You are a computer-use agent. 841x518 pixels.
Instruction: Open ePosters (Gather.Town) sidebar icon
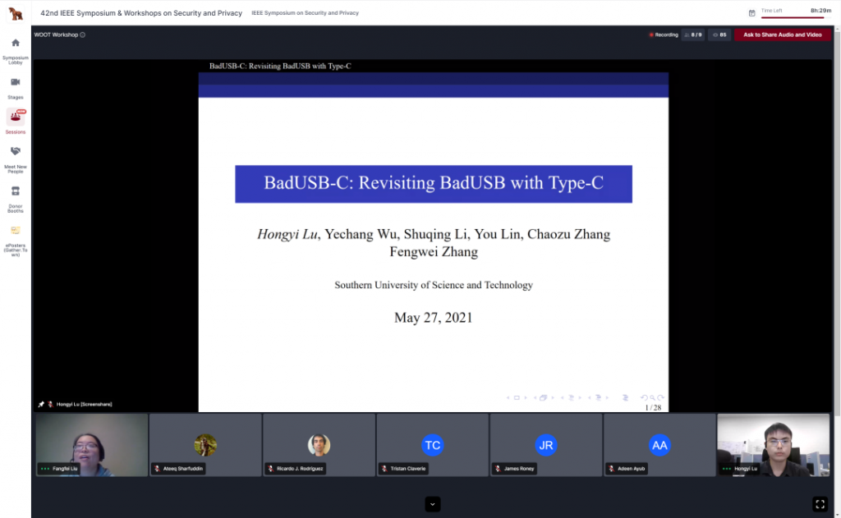[x=15, y=231]
